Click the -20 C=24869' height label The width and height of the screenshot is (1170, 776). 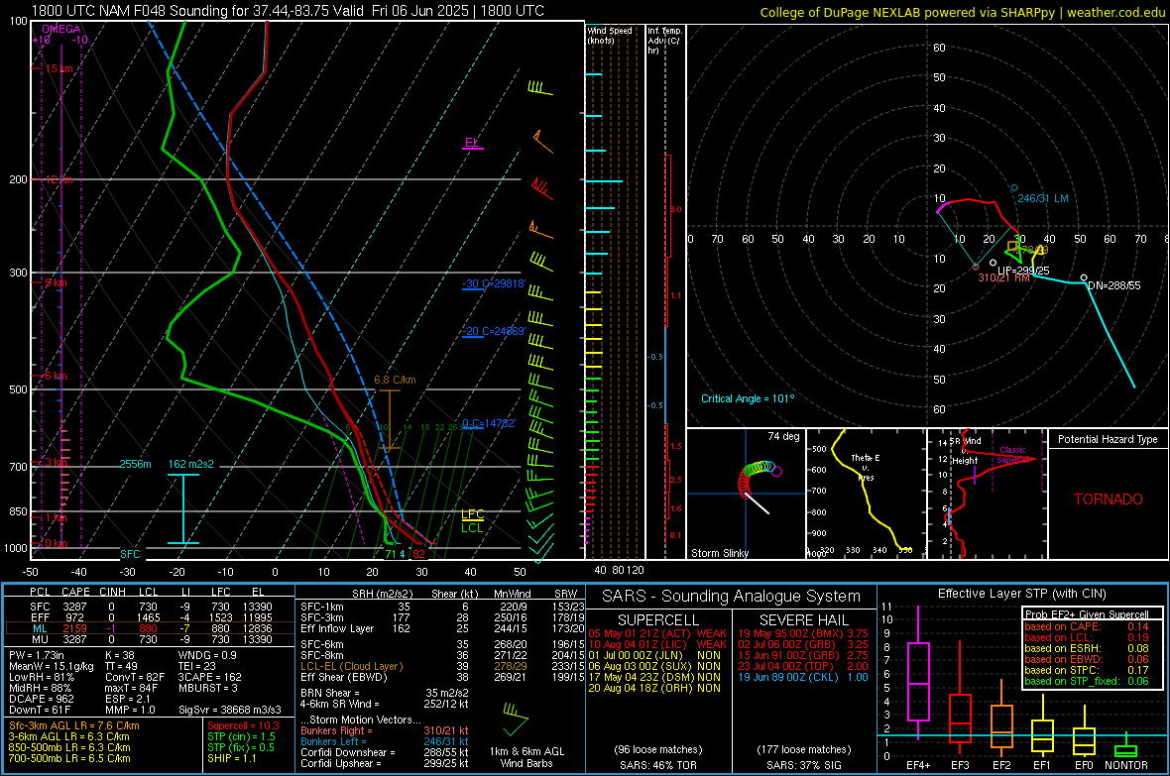click(x=494, y=331)
